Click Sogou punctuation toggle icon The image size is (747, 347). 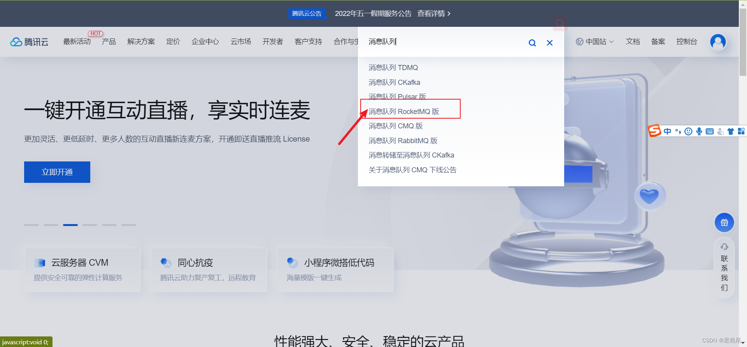point(678,131)
